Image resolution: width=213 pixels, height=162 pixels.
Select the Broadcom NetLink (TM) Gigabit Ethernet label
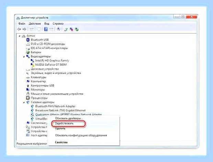pyautogui.click(x=60, y=110)
